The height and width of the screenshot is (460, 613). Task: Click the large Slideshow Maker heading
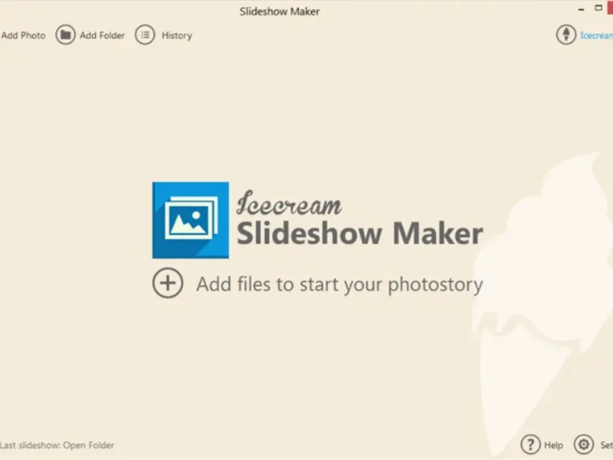[x=359, y=233]
